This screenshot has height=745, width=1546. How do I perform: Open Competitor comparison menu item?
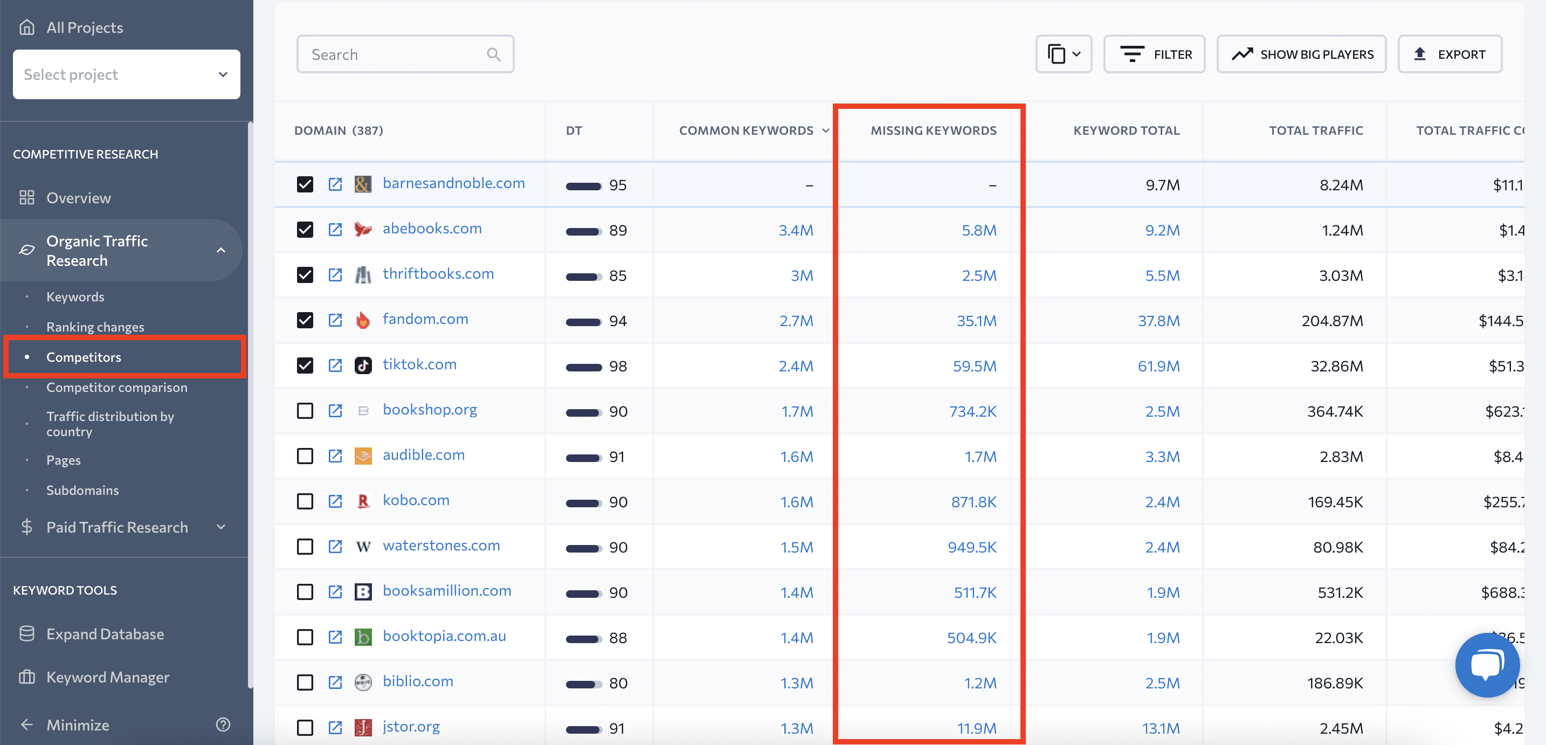click(x=116, y=387)
